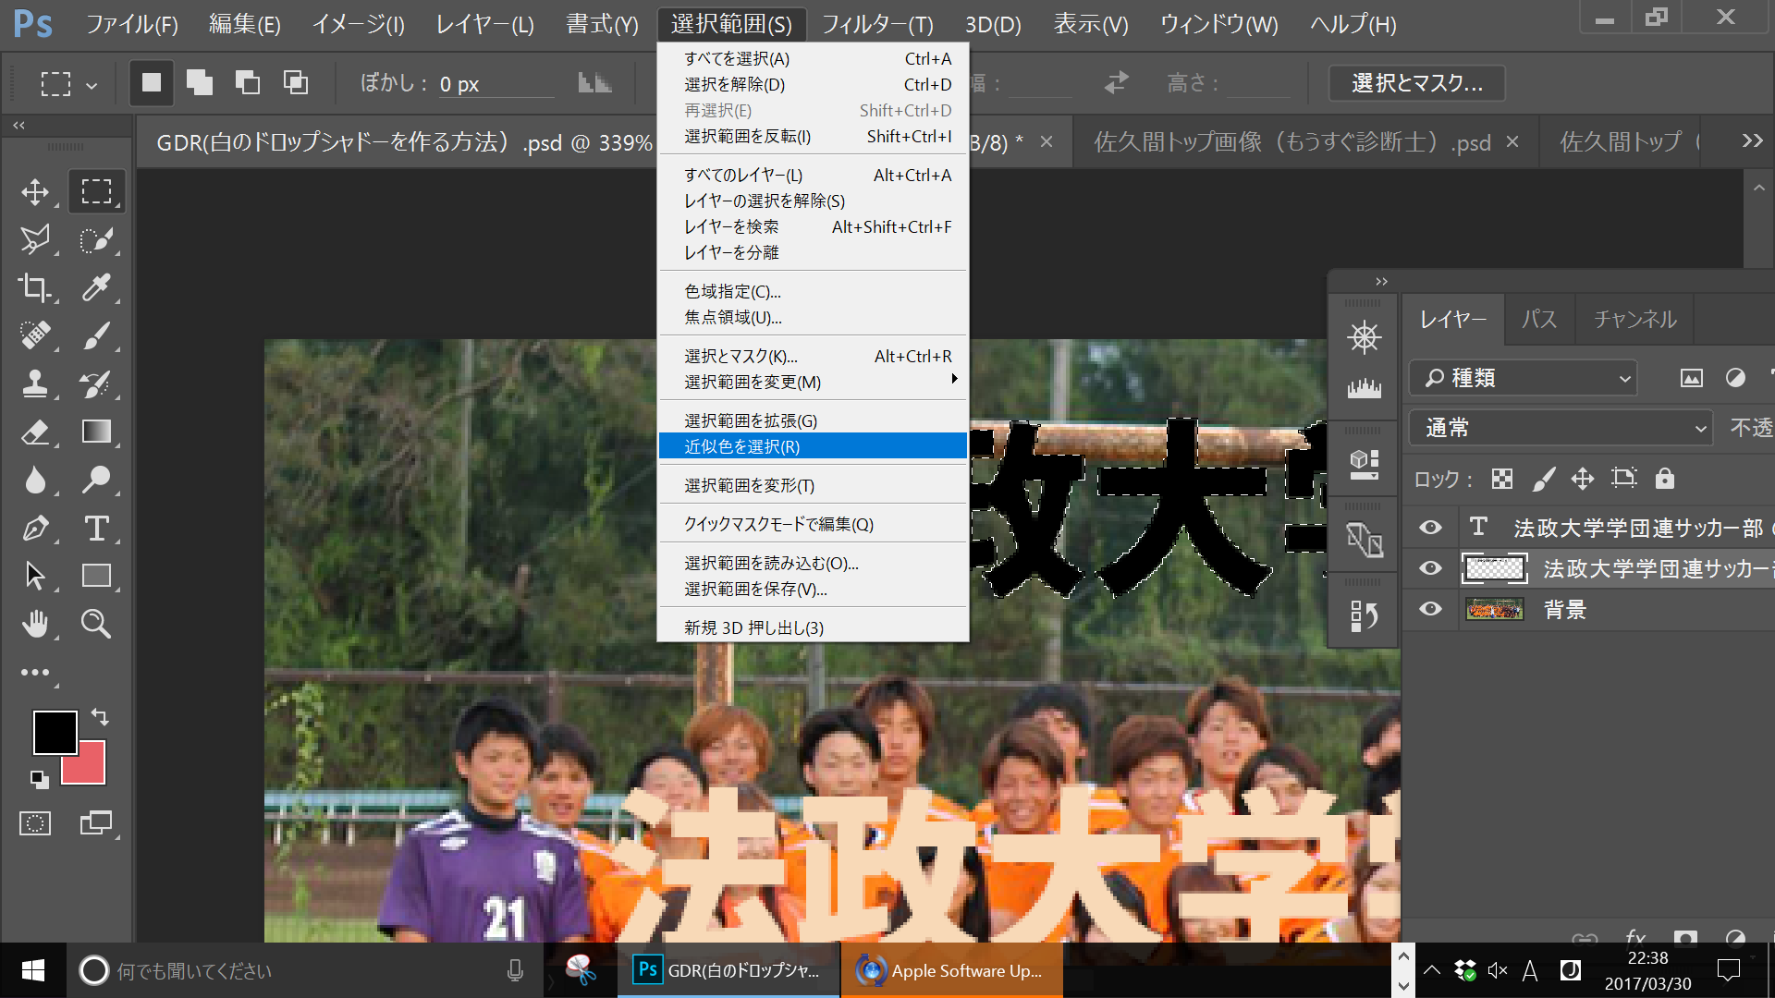Screen dimensions: 1775x998
Task: Open the foreground black color swatch
Action: coord(55,733)
